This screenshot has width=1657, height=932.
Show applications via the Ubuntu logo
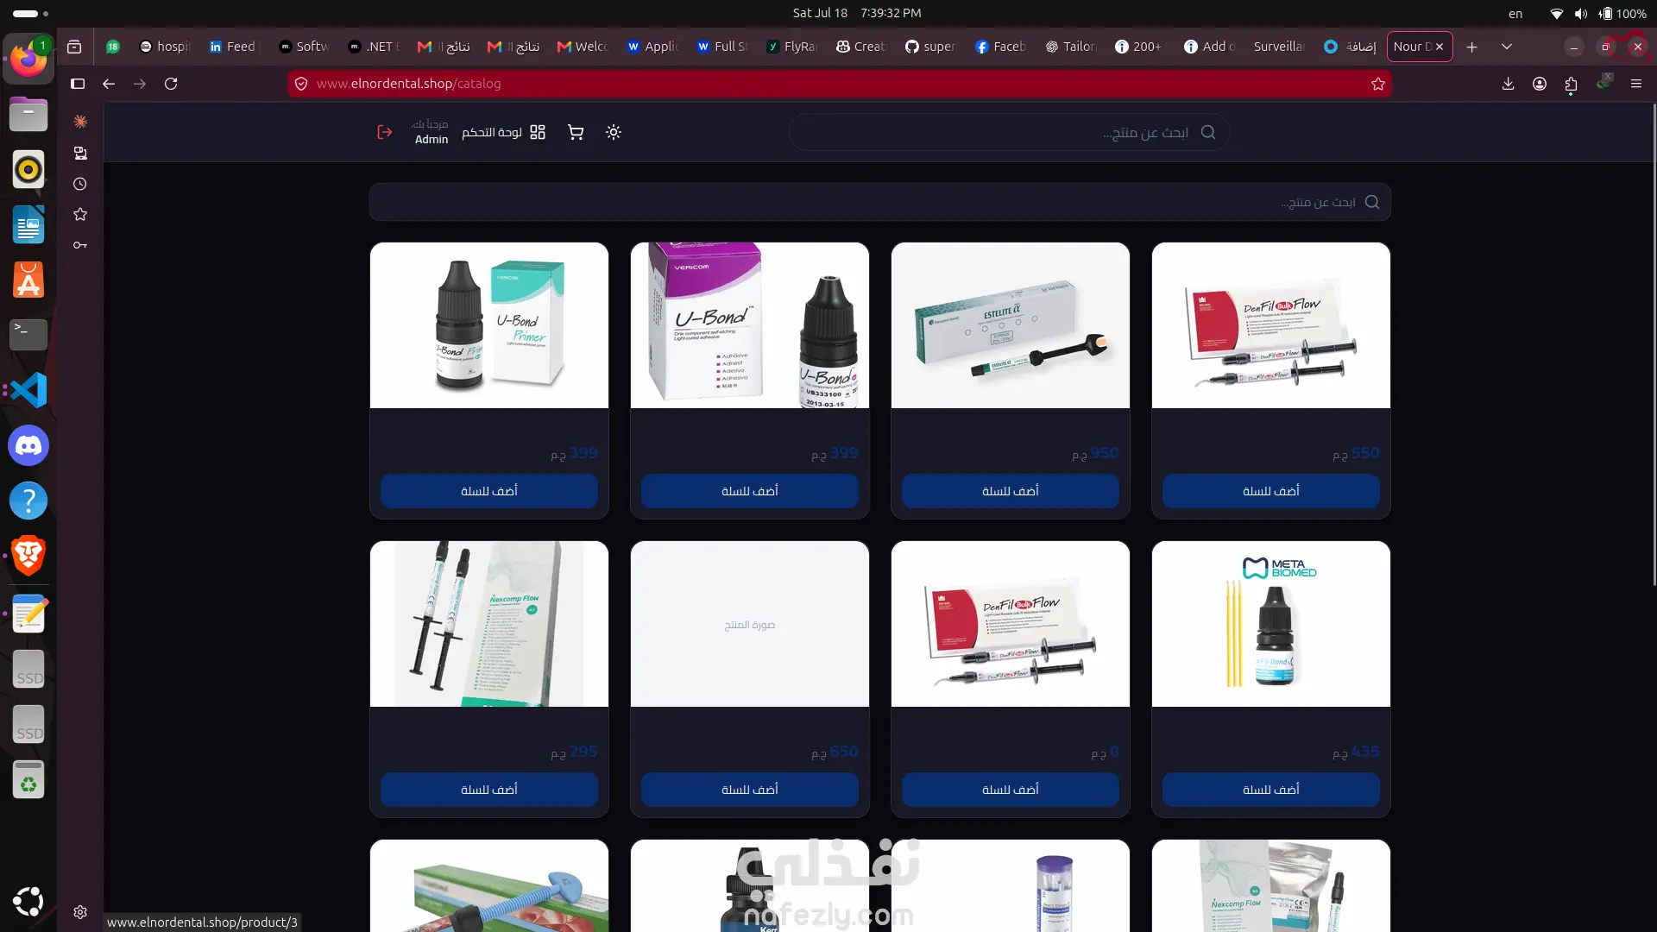point(28,901)
